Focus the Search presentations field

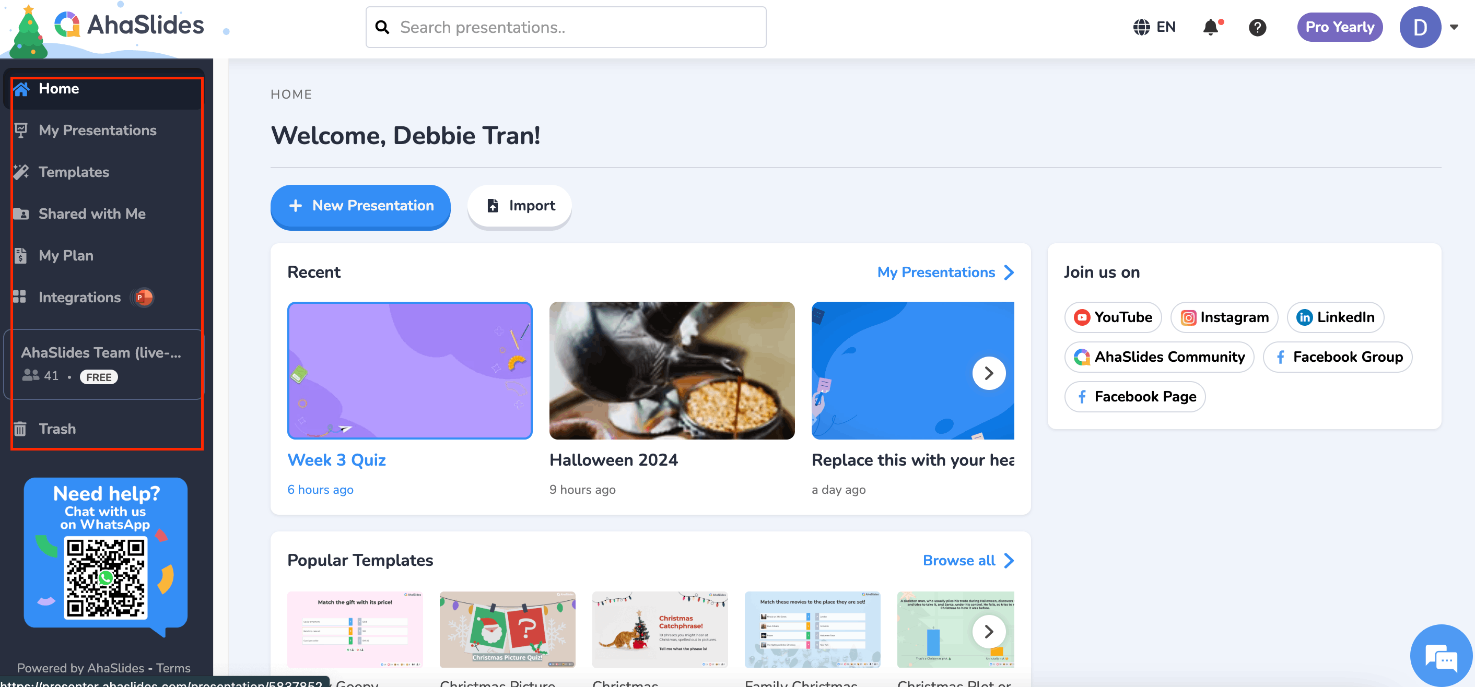566,27
